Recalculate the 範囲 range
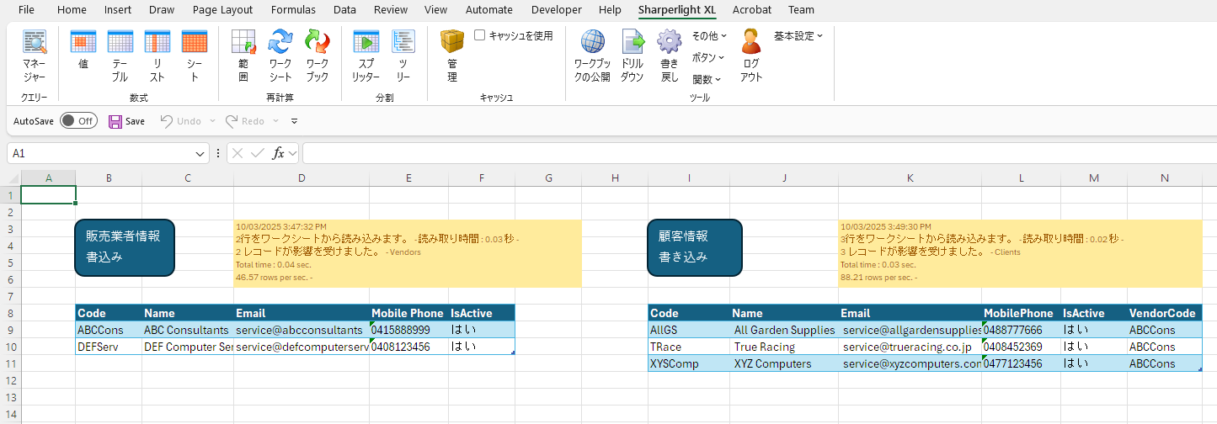Image resolution: width=1217 pixels, height=424 pixels. (243, 56)
